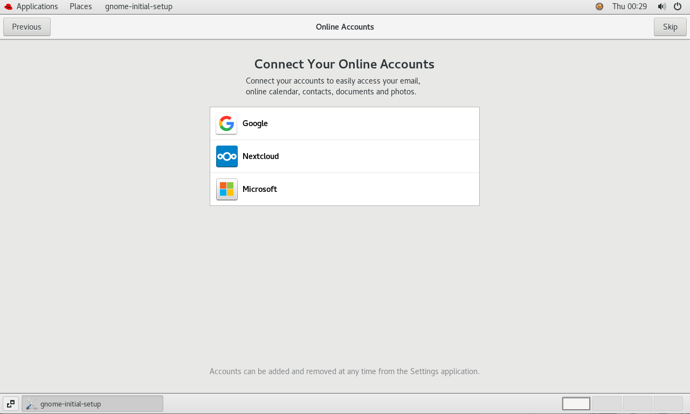Click the Connect Your Online Accounts heading
Image resolution: width=690 pixels, height=414 pixels.
(x=344, y=64)
